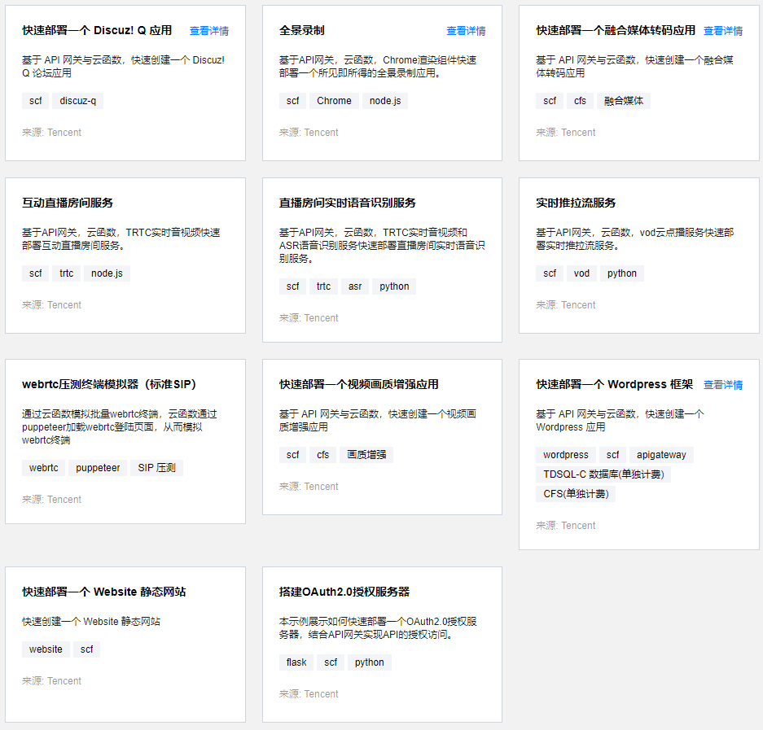Click scf tag in Wordpress 框架 card

(612, 455)
